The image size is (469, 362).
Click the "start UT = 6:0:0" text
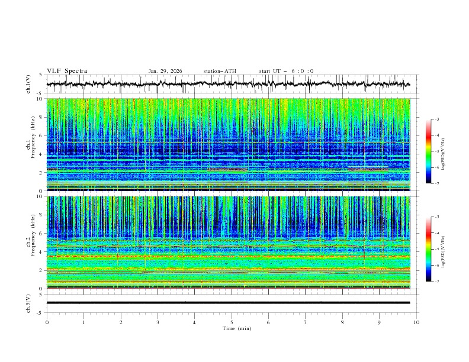tap(286, 71)
